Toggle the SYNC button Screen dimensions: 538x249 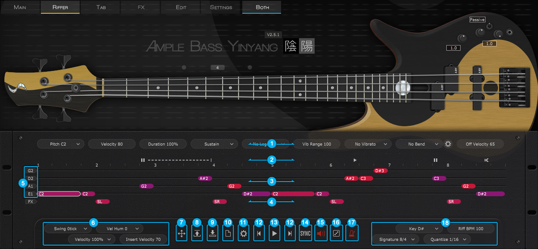coord(305,234)
